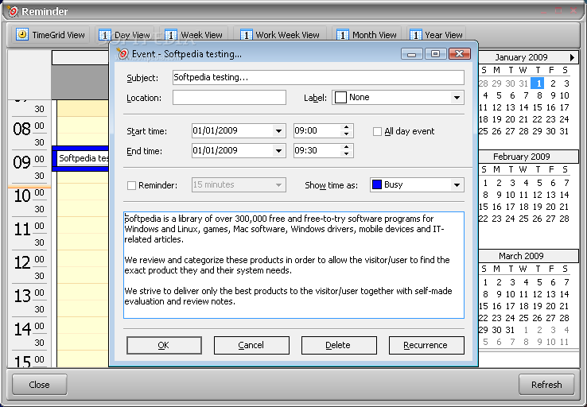Screen dimensions: 587x407
Task: Decrease end time 09:30 with down arrow
Action: pos(346,153)
